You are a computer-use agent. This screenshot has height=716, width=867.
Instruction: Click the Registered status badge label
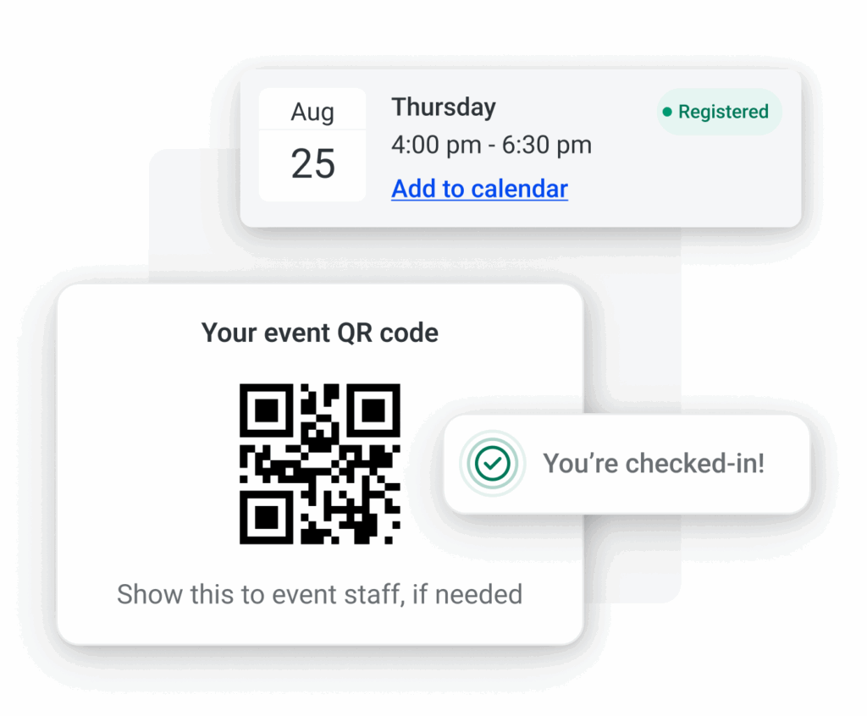coord(723,112)
